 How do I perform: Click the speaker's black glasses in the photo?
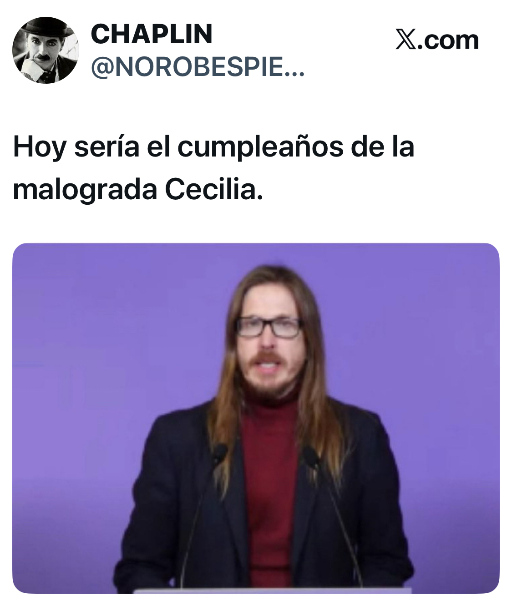269,328
